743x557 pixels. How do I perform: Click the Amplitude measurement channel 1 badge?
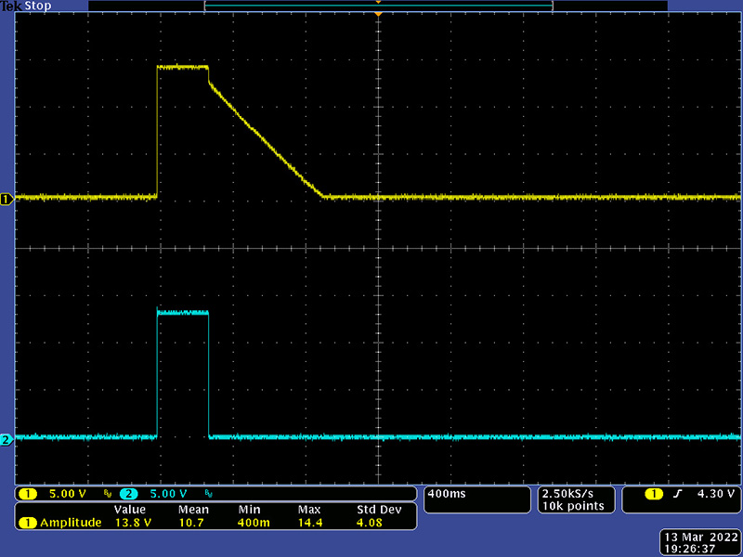[x=28, y=523]
